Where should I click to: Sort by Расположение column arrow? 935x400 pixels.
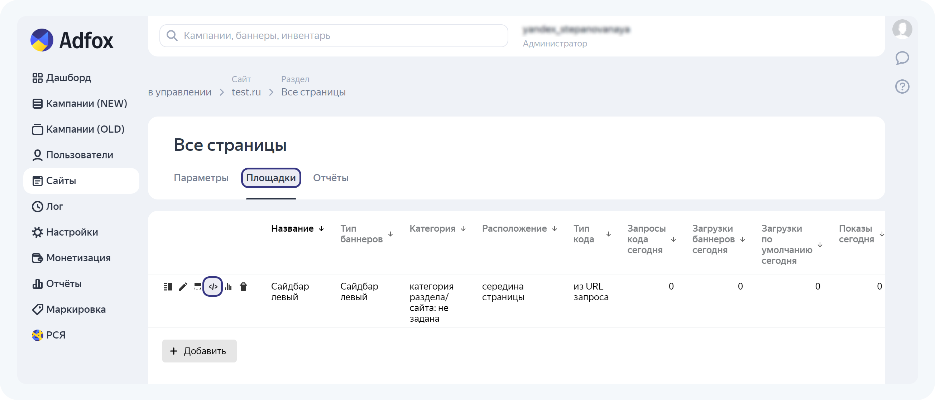[x=554, y=229]
